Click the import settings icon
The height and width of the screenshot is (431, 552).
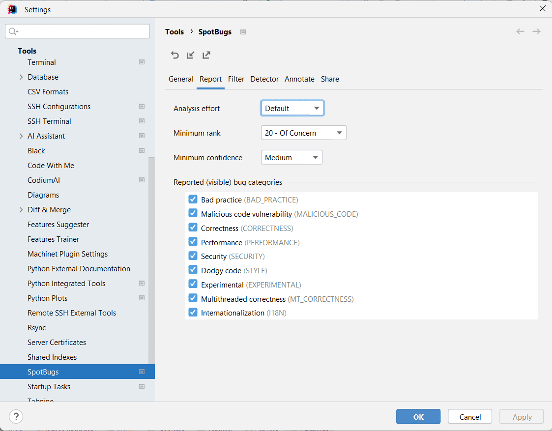click(x=191, y=55)
